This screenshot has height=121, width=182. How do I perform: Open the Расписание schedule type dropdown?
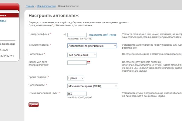(82, 55)
